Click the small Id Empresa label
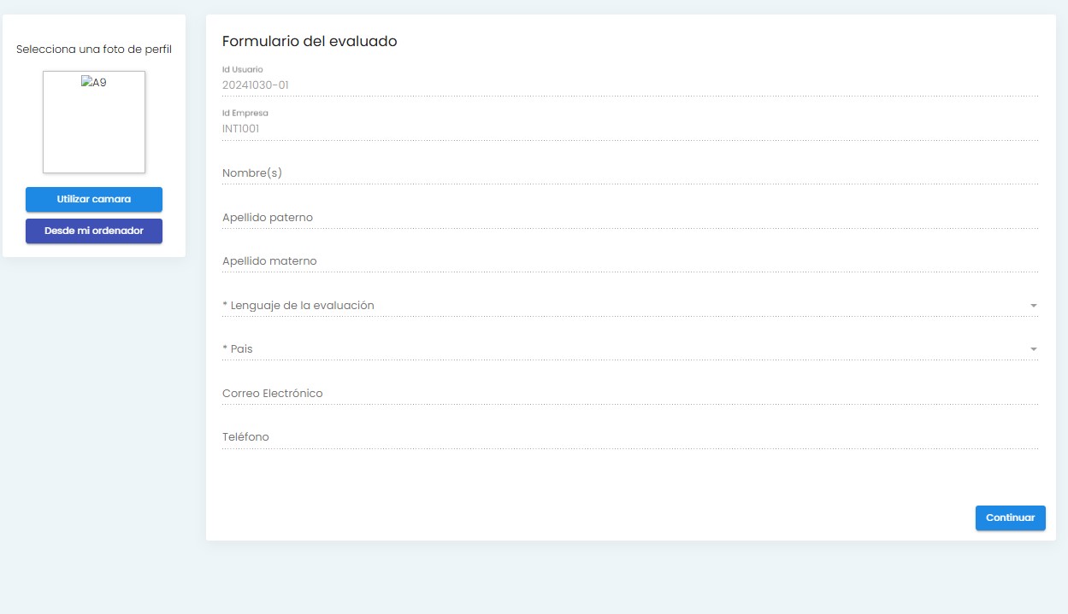1068x614 pixels. [245, 113]
